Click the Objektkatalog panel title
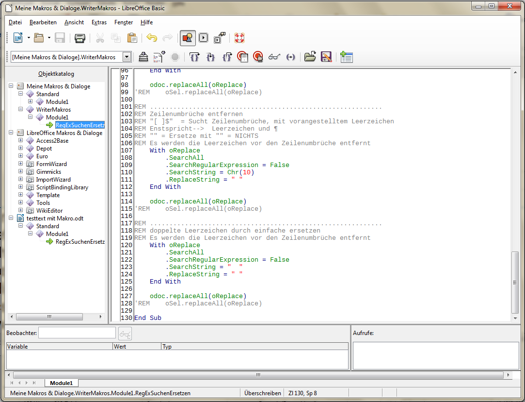525x402 pixels. click(x=56, y=74)
